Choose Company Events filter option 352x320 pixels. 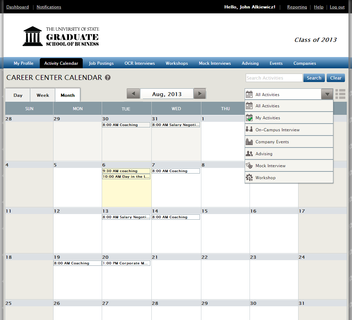tap(289, 142)
